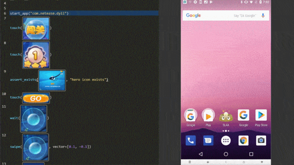This screenshot has width=294, height=165.
Task: Launch the Play Store app
Action: coord(261,115)
